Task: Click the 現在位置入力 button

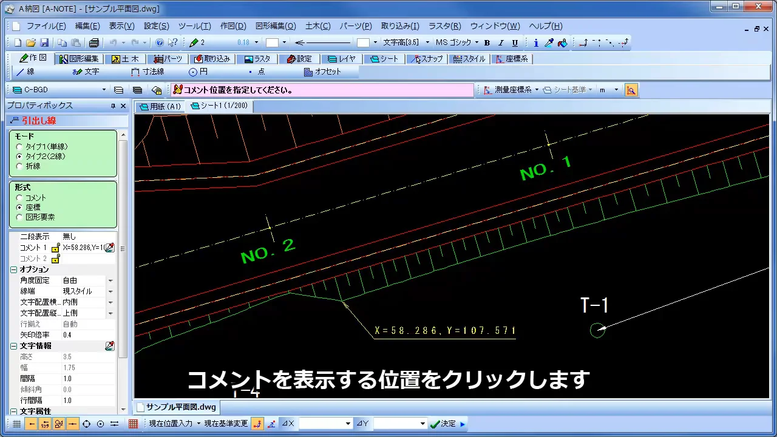Action: pyautogui.click(x=171, y=424)
